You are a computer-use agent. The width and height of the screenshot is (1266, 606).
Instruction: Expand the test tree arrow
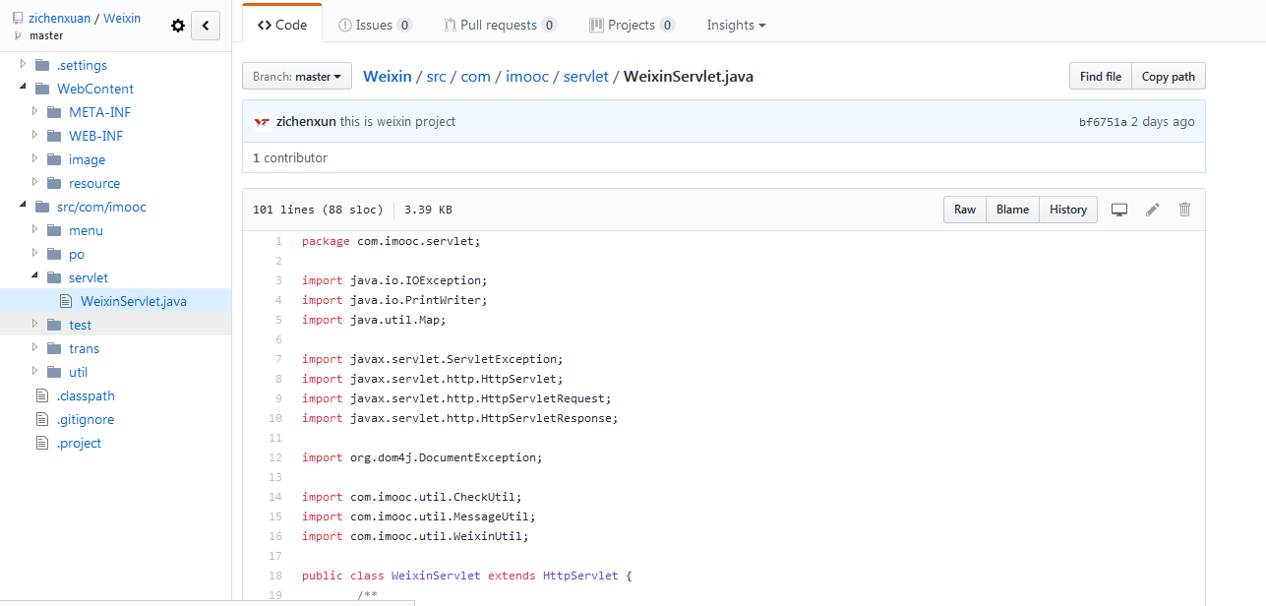(x=35, y=325)
